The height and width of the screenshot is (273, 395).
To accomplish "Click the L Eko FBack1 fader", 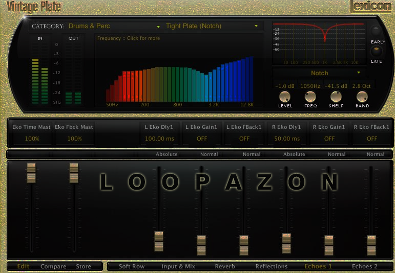I will pyautogui.click(x=243, y=245).
